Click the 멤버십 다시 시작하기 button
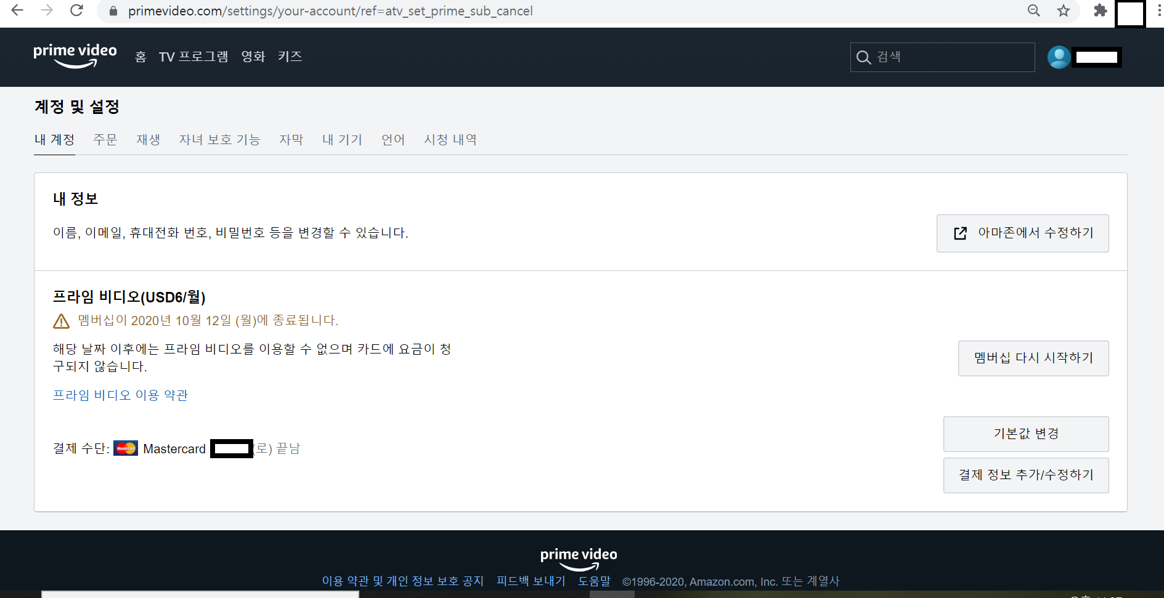This screenshot has width=1164, height=598. tap(1033, 358)
